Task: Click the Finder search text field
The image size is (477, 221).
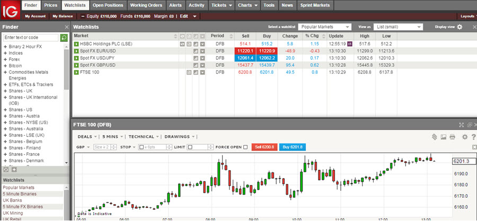Action: 31,38
